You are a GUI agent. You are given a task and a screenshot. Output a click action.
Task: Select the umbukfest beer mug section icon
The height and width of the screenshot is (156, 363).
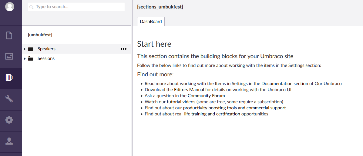[x=9, y=78]
